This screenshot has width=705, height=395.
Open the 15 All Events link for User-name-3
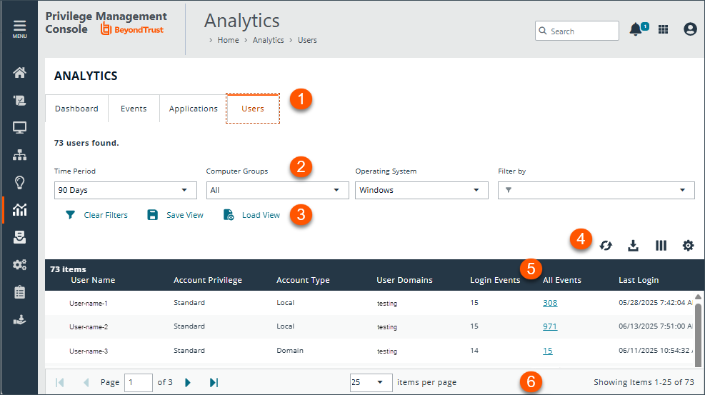pyautogui.click(x=548, y=351)
